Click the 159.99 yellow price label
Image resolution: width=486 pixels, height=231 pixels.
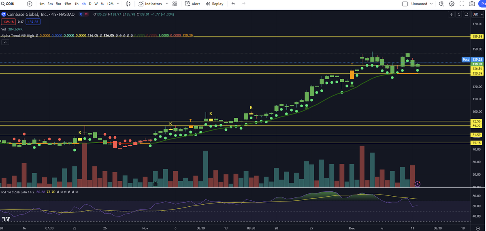pyautogui.click(x=477, y=36)
